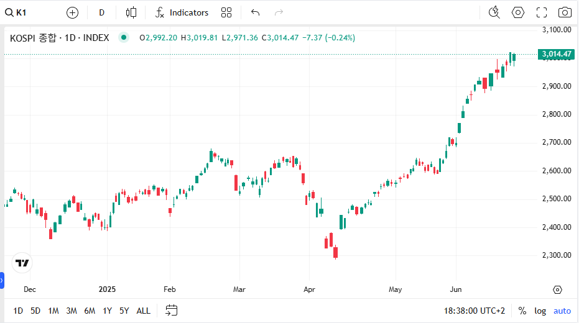The height and width of the screenshot is (323, 579).
Task: Take a chart snapshot with camera
Action: coord(565,12)
